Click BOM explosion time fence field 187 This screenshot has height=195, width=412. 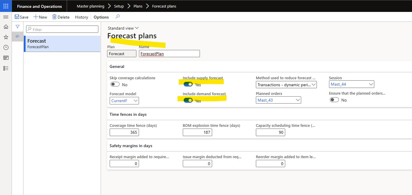point(197,132)
